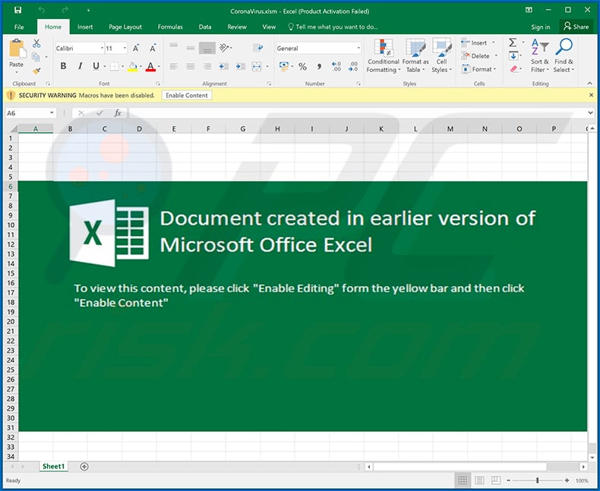Click the Orientation text angle icon
This screenshot has width=600, height=491.
pos(224,48)
